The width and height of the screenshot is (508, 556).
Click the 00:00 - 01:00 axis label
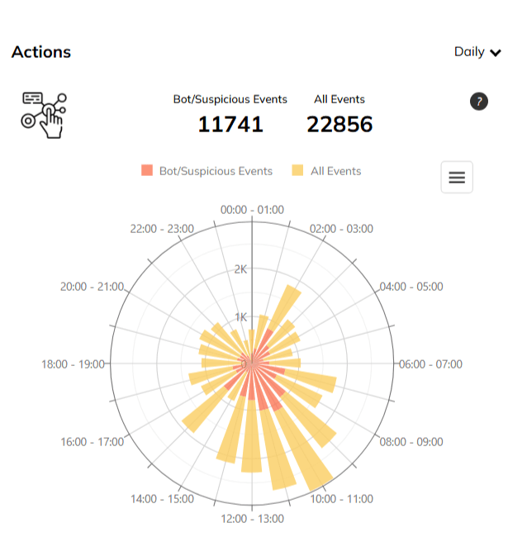pos(252,210)
